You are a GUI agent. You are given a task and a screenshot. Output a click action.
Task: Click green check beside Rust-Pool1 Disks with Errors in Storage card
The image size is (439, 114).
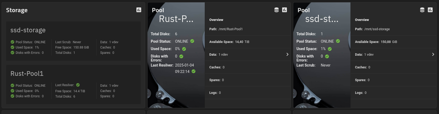[12, 96]
